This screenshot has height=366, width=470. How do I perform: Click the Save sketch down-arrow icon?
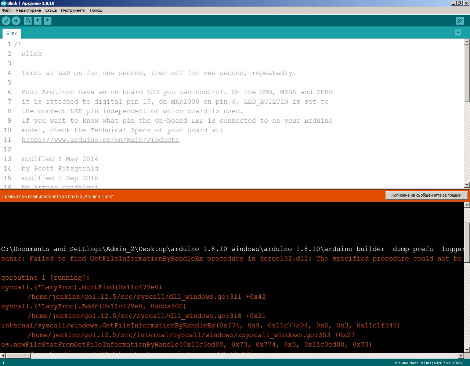point(47,21)
